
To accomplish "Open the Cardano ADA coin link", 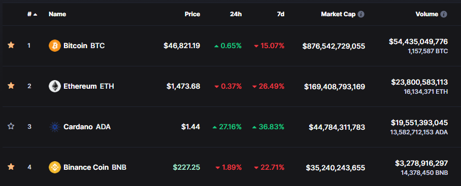I will click(x=87, y=127).
